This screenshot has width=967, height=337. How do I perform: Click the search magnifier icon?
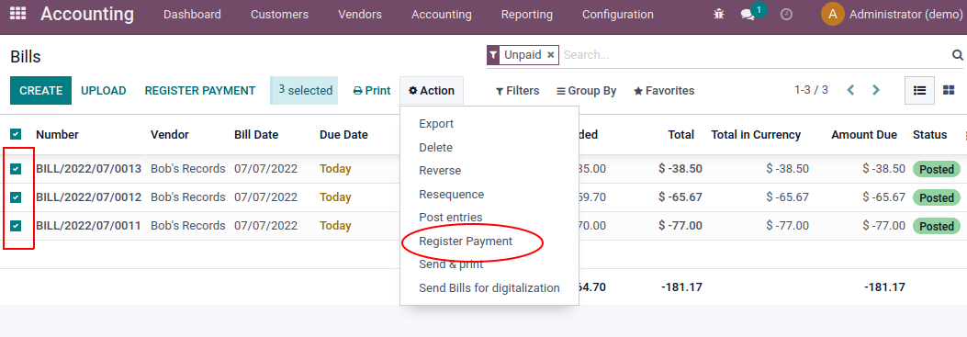tap(957, 55)
